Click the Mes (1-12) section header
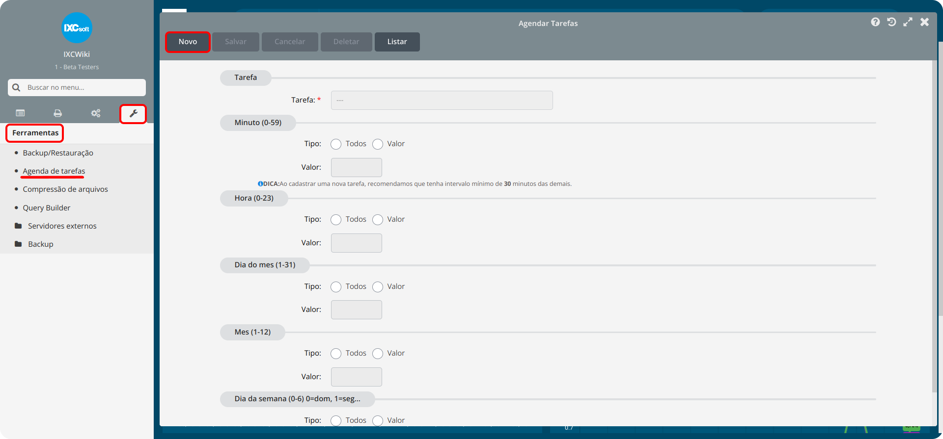 pyautogui.click(x=252, y=332)
